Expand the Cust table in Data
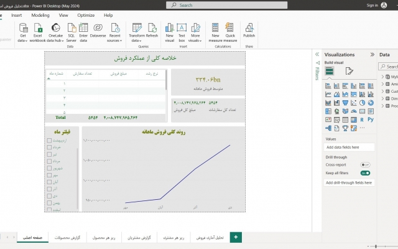This screenshot has height=249, width=398. point(382,92)
